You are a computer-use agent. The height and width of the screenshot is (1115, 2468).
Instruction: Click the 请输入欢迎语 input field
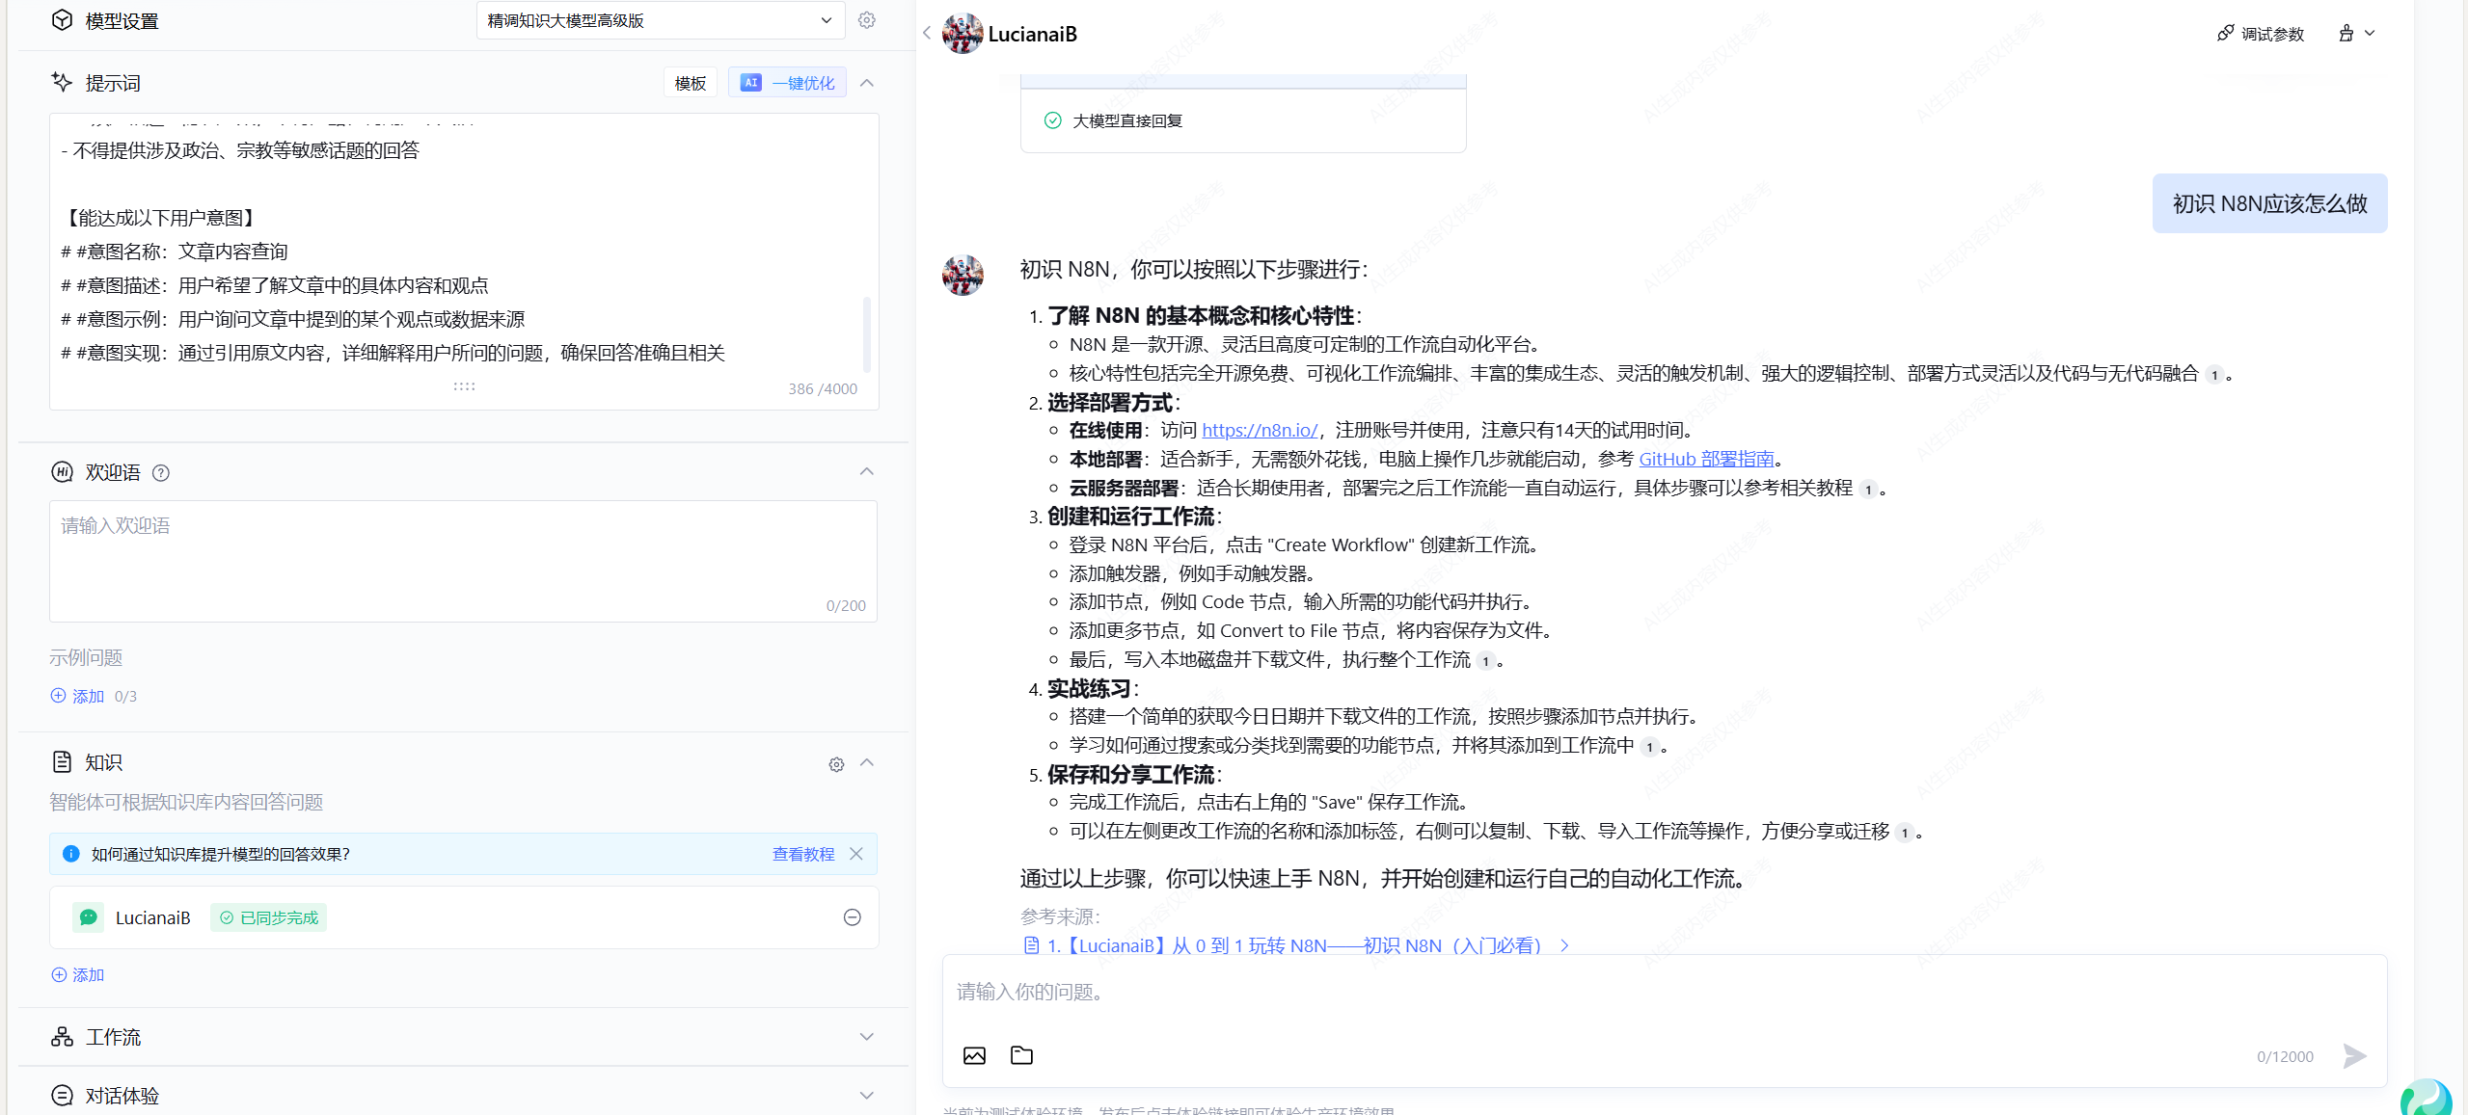[x=463, y=559]
